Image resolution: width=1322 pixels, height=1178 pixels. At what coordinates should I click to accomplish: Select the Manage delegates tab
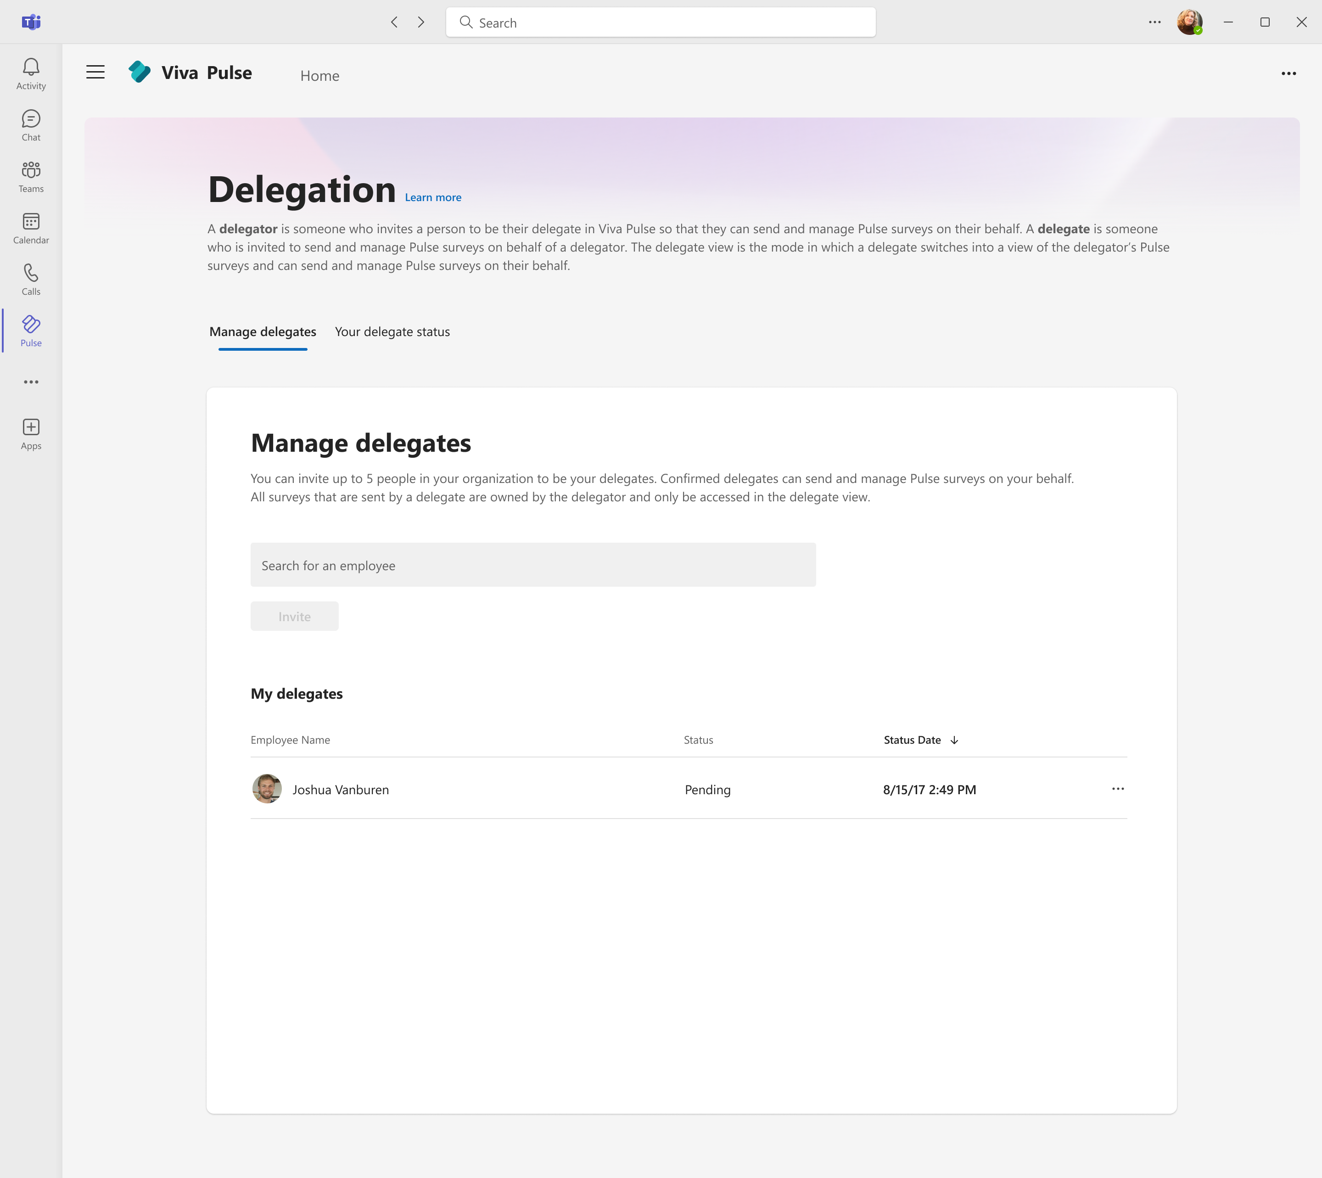tap(262, 331)
